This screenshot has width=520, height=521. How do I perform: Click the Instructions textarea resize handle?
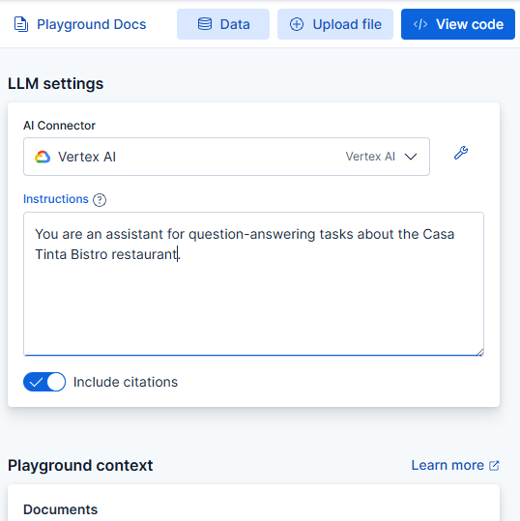pos(479,352)
